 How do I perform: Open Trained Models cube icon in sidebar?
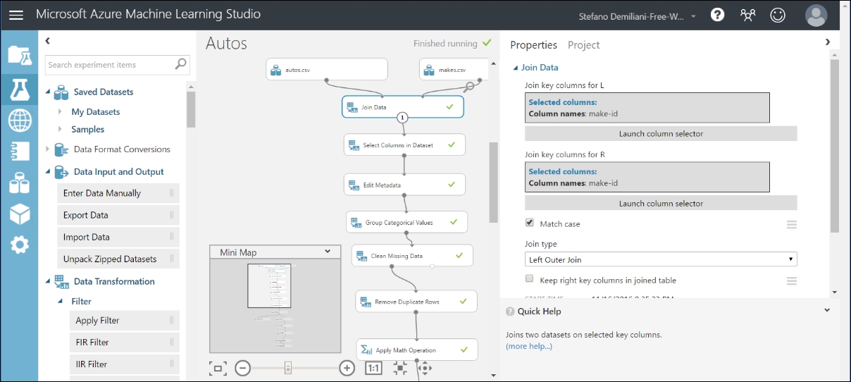[x=20, y=214]
